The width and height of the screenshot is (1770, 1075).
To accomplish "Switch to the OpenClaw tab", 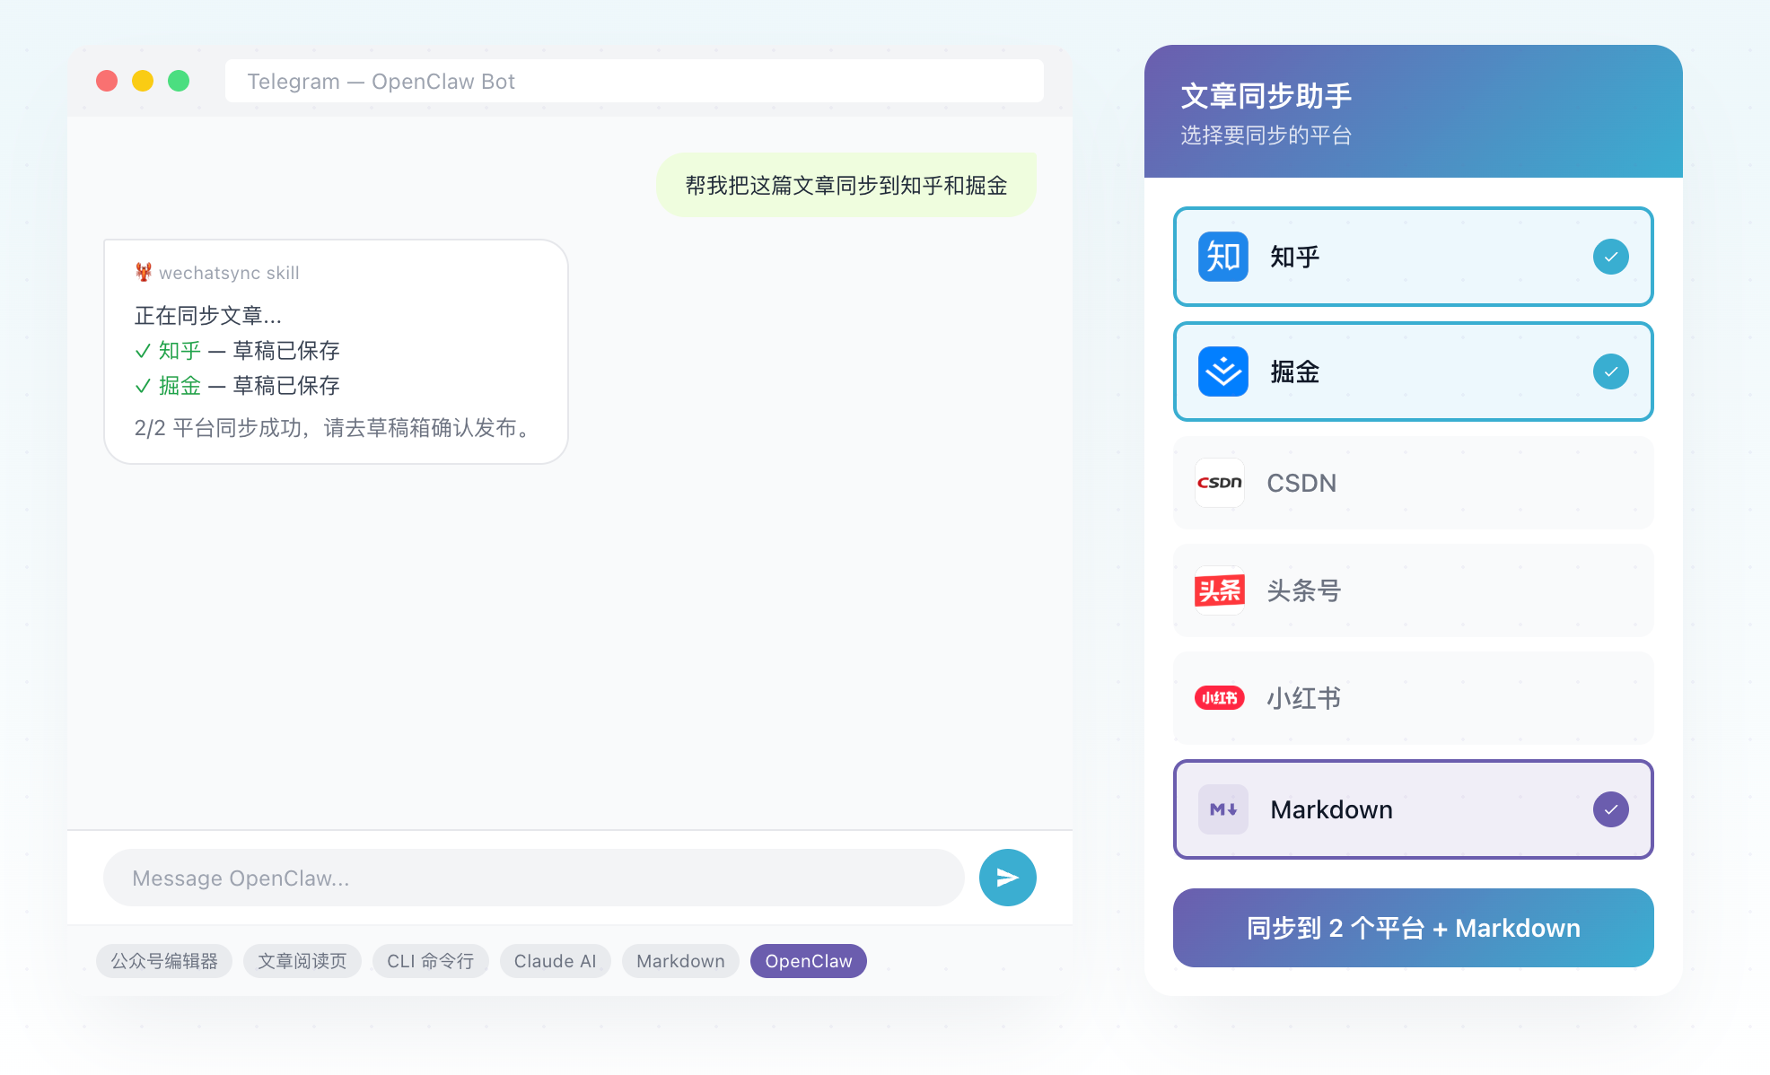I will pyautogui.click(x=808, y=960).
